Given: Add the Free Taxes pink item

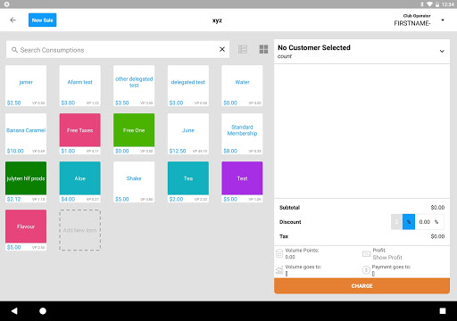Looking at the screenshot, I should 80,134.
